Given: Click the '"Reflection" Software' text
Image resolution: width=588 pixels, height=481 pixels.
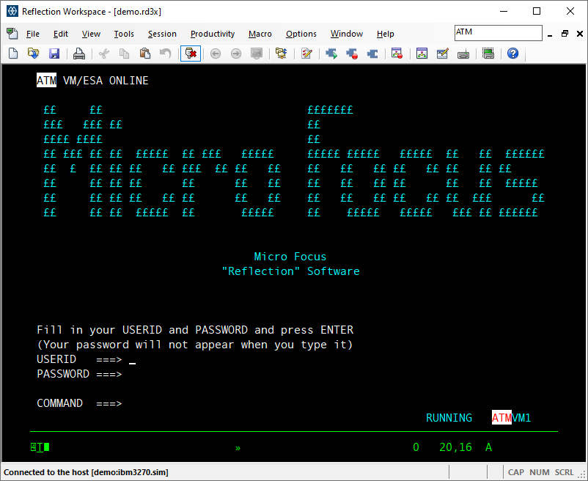Looking at the screenshot, I should [x=290, y=271].
